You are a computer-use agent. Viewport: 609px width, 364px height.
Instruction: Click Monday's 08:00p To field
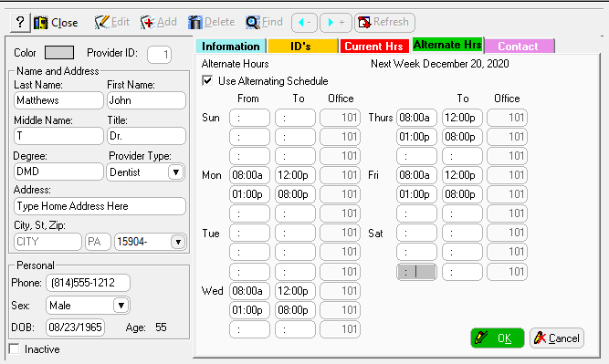click(x=295, y=194)
